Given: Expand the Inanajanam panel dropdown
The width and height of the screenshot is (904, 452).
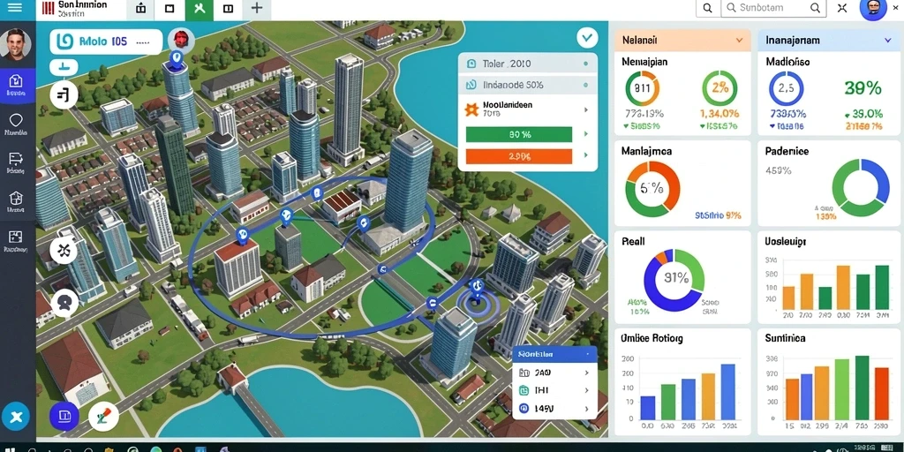Looking at the screenshot, I should coord(887,41).
